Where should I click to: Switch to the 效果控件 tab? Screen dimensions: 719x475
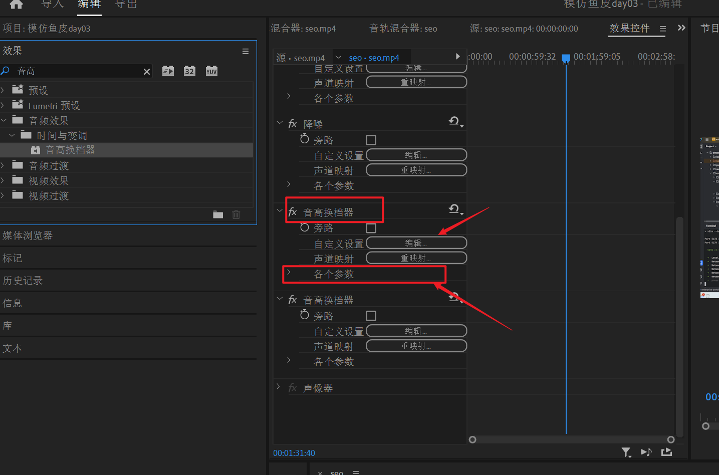tap(629, 29)
